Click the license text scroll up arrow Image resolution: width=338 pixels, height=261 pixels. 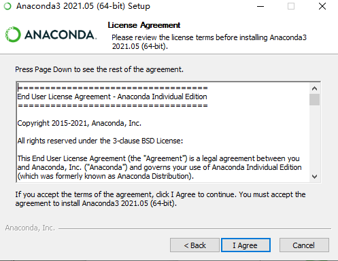point(314,88)
